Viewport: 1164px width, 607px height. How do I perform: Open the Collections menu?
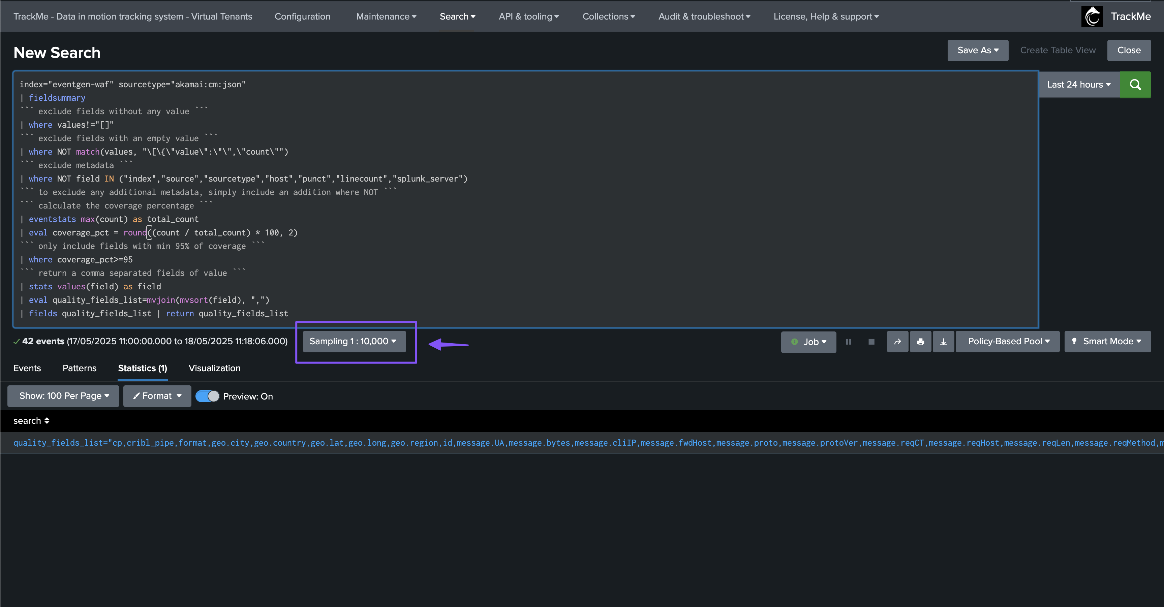click(609, 17)
